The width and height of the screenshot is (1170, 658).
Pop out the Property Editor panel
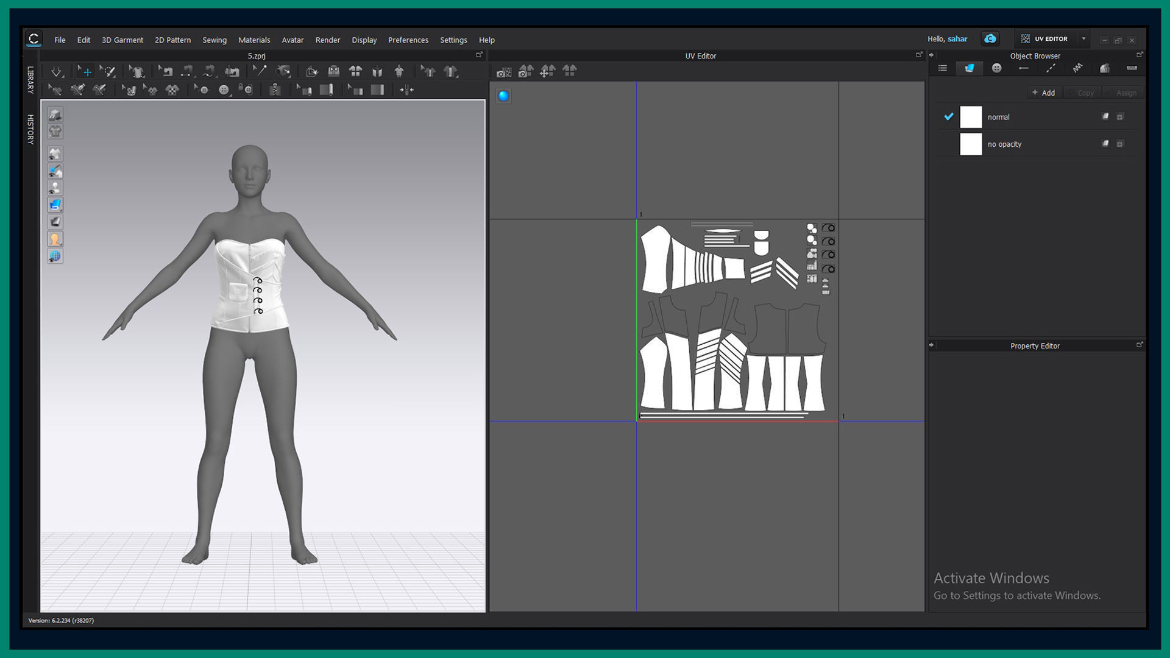click(x=1140, y=345)
